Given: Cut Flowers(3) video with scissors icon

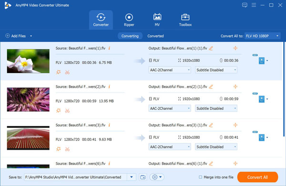Looking at the screenshot, I should coord(67,149).
